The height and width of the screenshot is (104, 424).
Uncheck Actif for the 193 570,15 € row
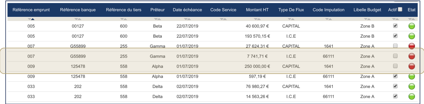(395, 36)
